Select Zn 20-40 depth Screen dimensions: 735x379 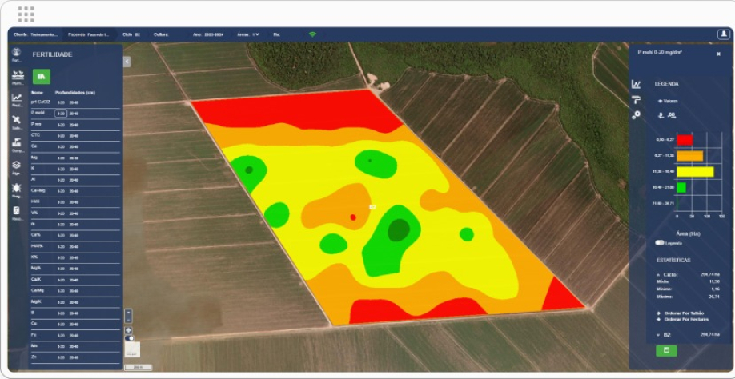coord(74,357)
